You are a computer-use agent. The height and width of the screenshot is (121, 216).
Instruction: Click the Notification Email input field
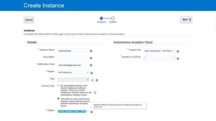[73, 65]
